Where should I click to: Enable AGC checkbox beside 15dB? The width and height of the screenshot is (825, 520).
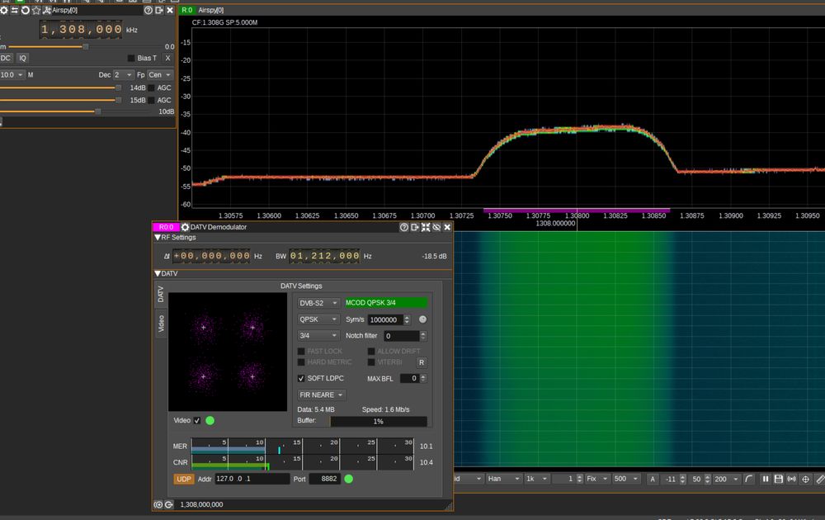pos(152,100)
